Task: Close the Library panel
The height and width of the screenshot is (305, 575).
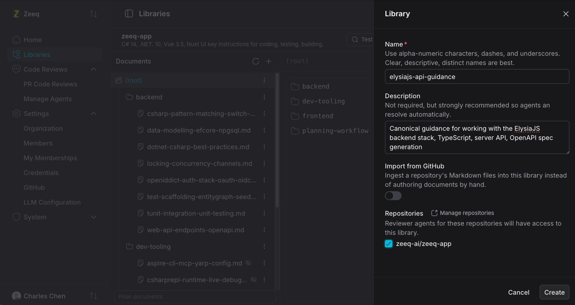Action: click(x=566, y=14)
